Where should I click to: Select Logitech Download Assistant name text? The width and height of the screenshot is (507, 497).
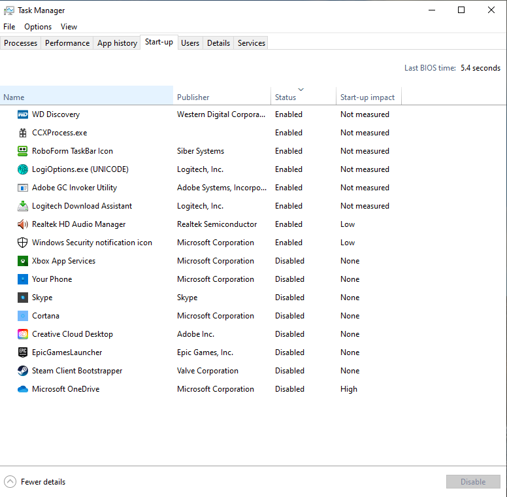coord(82,206)
